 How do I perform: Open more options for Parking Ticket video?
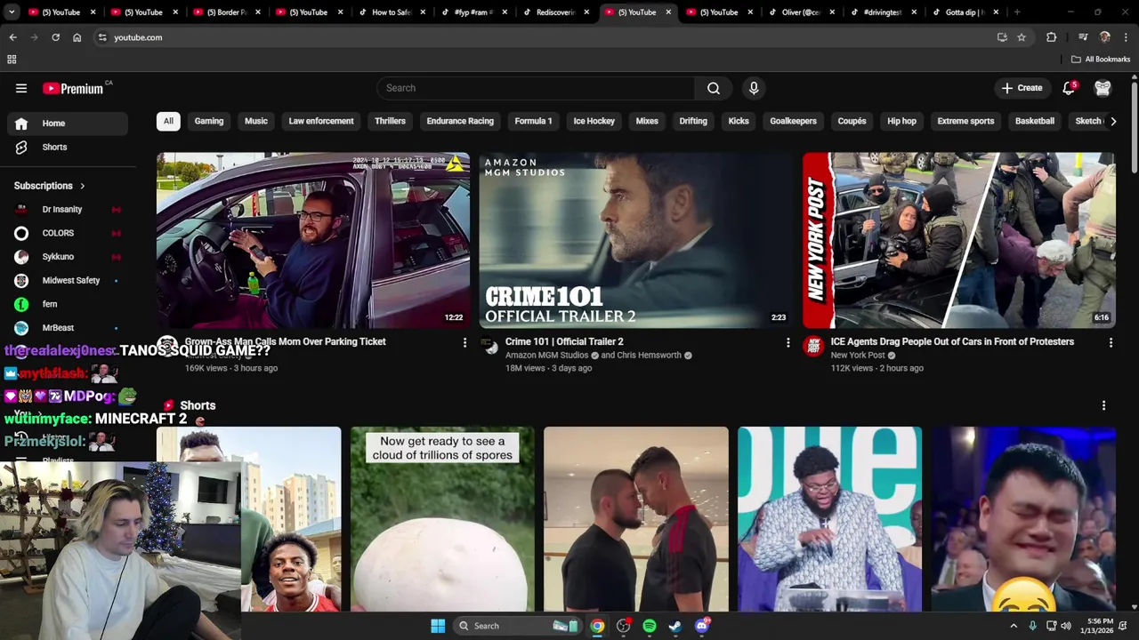(464, 342)
